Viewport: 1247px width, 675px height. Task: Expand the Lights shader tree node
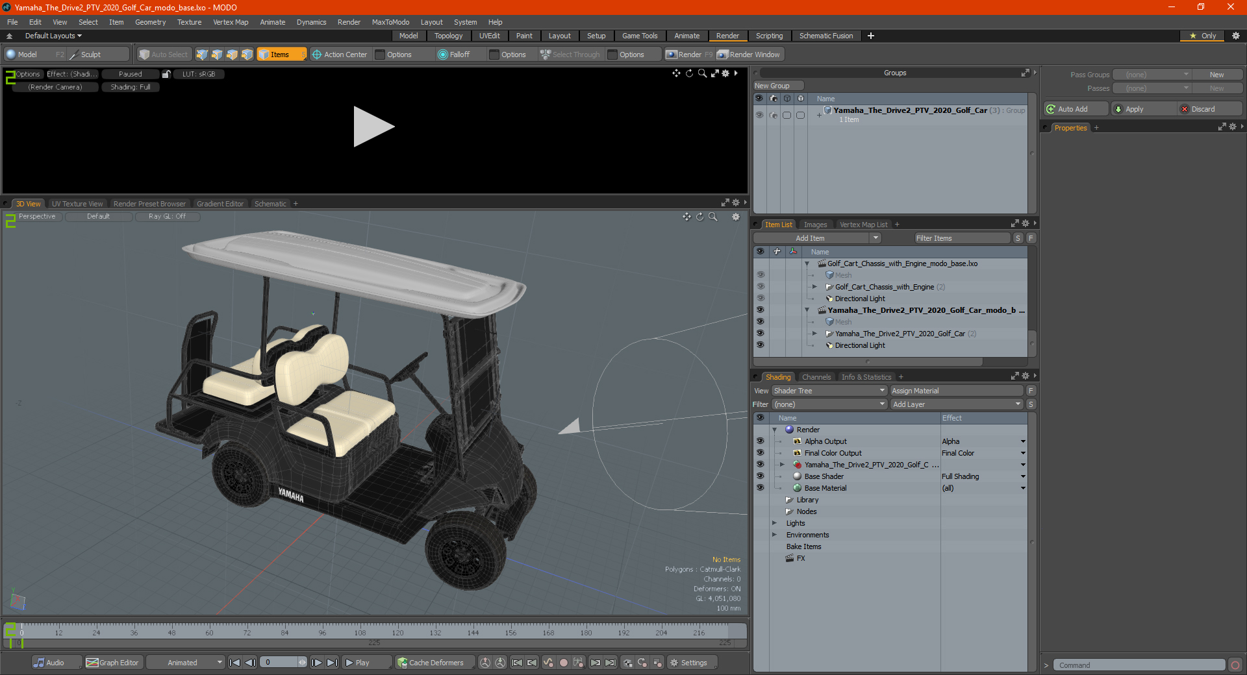pos(774,523)
